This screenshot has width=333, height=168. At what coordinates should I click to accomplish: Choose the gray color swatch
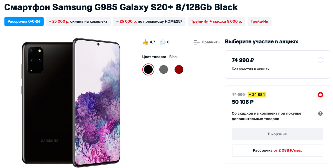164,69
